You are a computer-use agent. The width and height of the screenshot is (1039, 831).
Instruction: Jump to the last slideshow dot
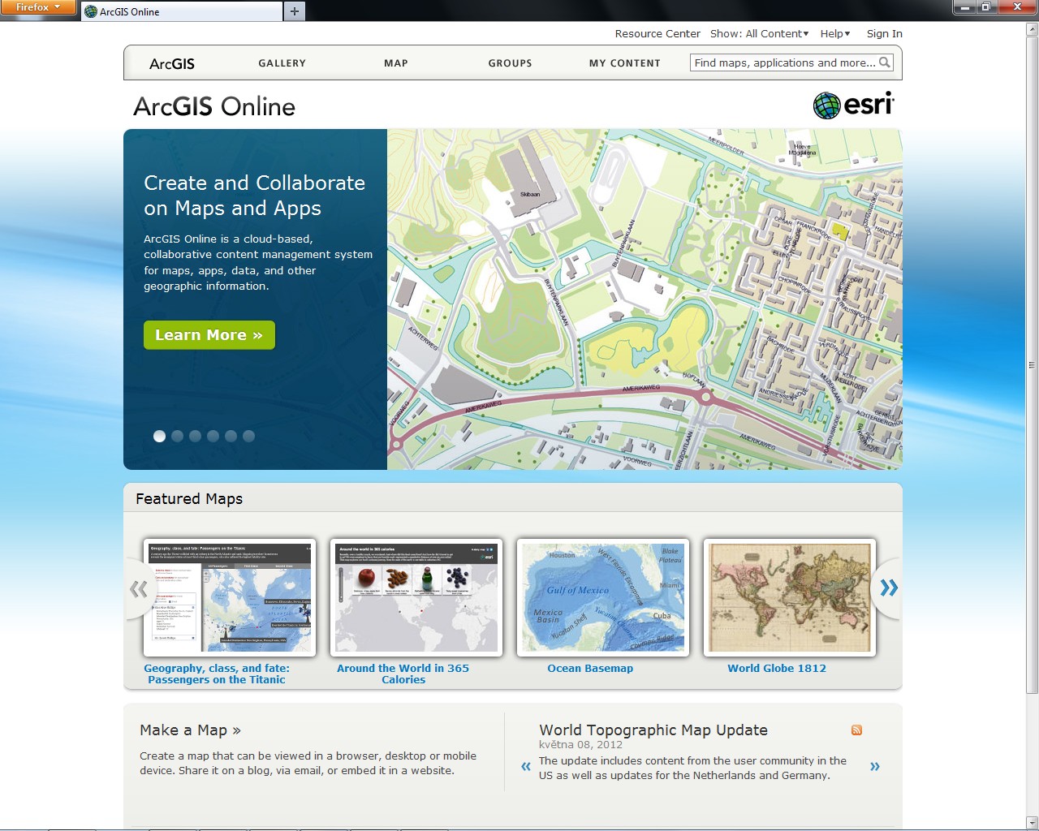pyautogui.click(x=248, y=437)
